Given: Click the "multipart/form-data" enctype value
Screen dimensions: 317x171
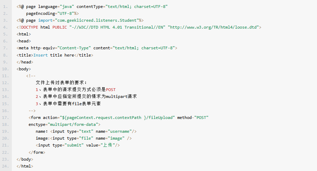Looking at the screenshot, I should tap(74, 124).
